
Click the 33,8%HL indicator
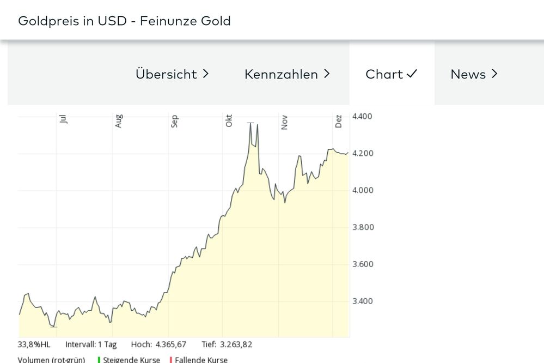[34, 344]
